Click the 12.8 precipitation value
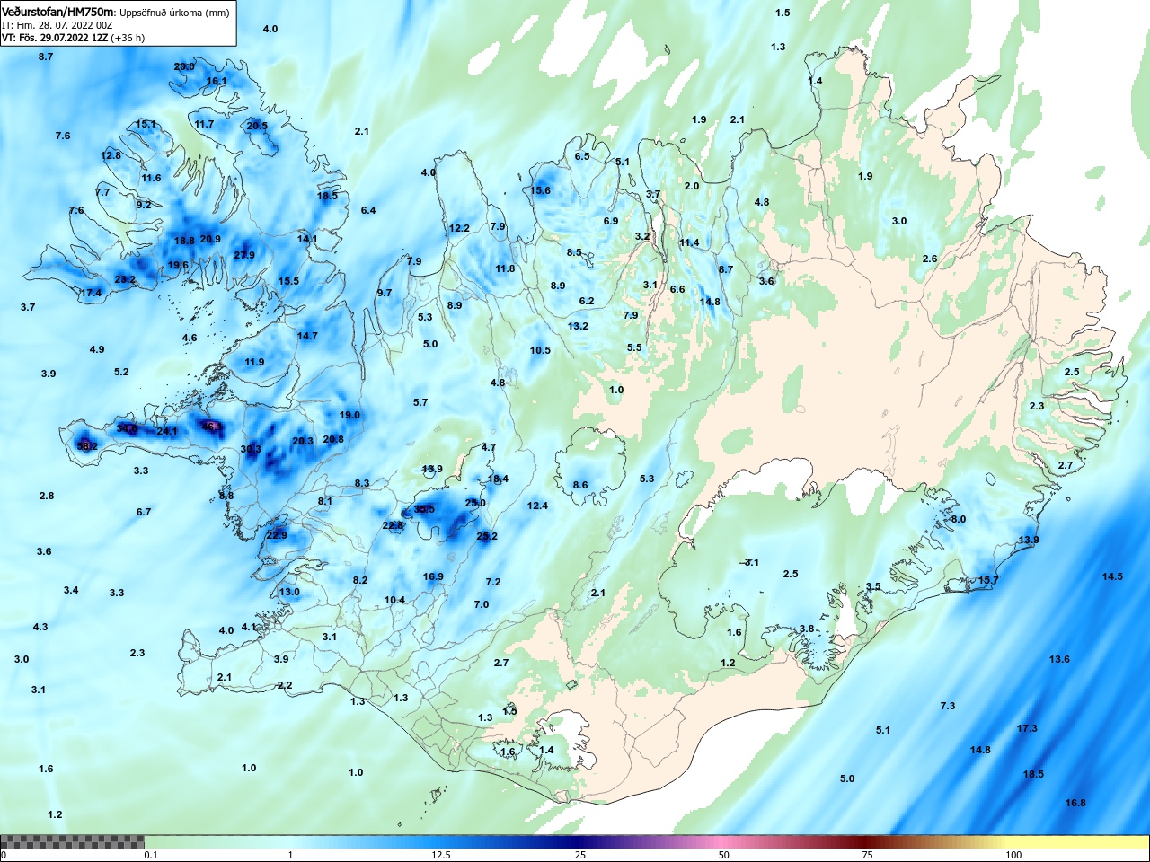This screenshot has height=862, width=1150. (x=111, y=155)
